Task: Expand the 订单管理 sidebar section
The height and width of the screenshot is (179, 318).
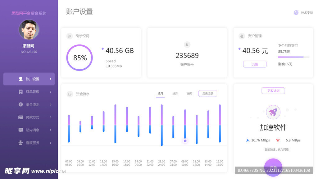Action: [x=50, y=92]
